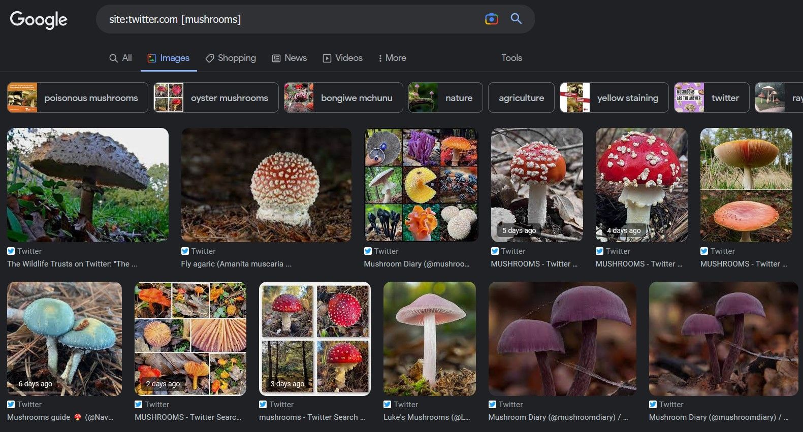
Task: Select the agriculture filter chip
Action: point(521,97)
